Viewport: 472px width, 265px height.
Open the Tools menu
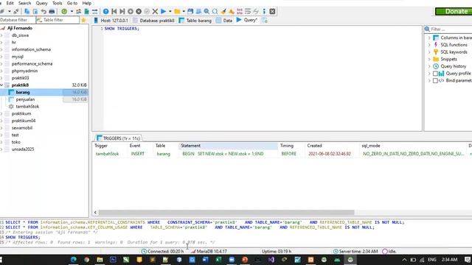click(58, 3)
